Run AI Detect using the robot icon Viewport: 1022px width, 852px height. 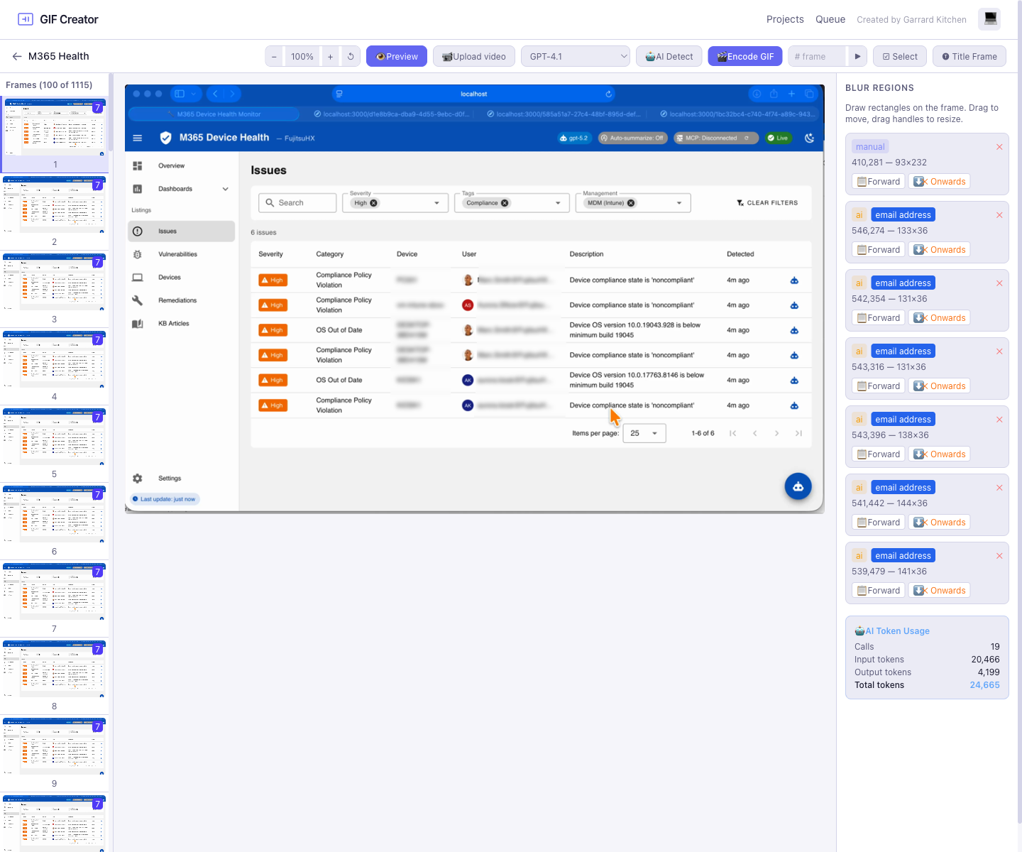(x=668, y=56)
